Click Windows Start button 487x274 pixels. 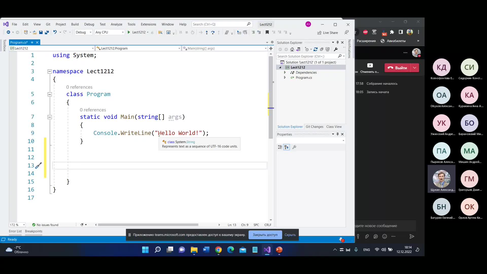tap(145, 250)
